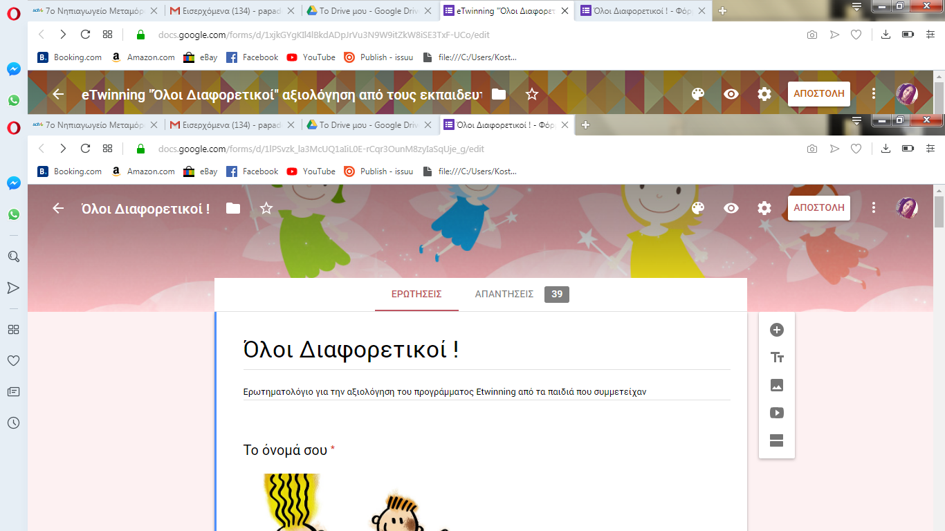Open the Opera sidebar search magnifier
945x531 pixels.
click(x=13, y=257)
